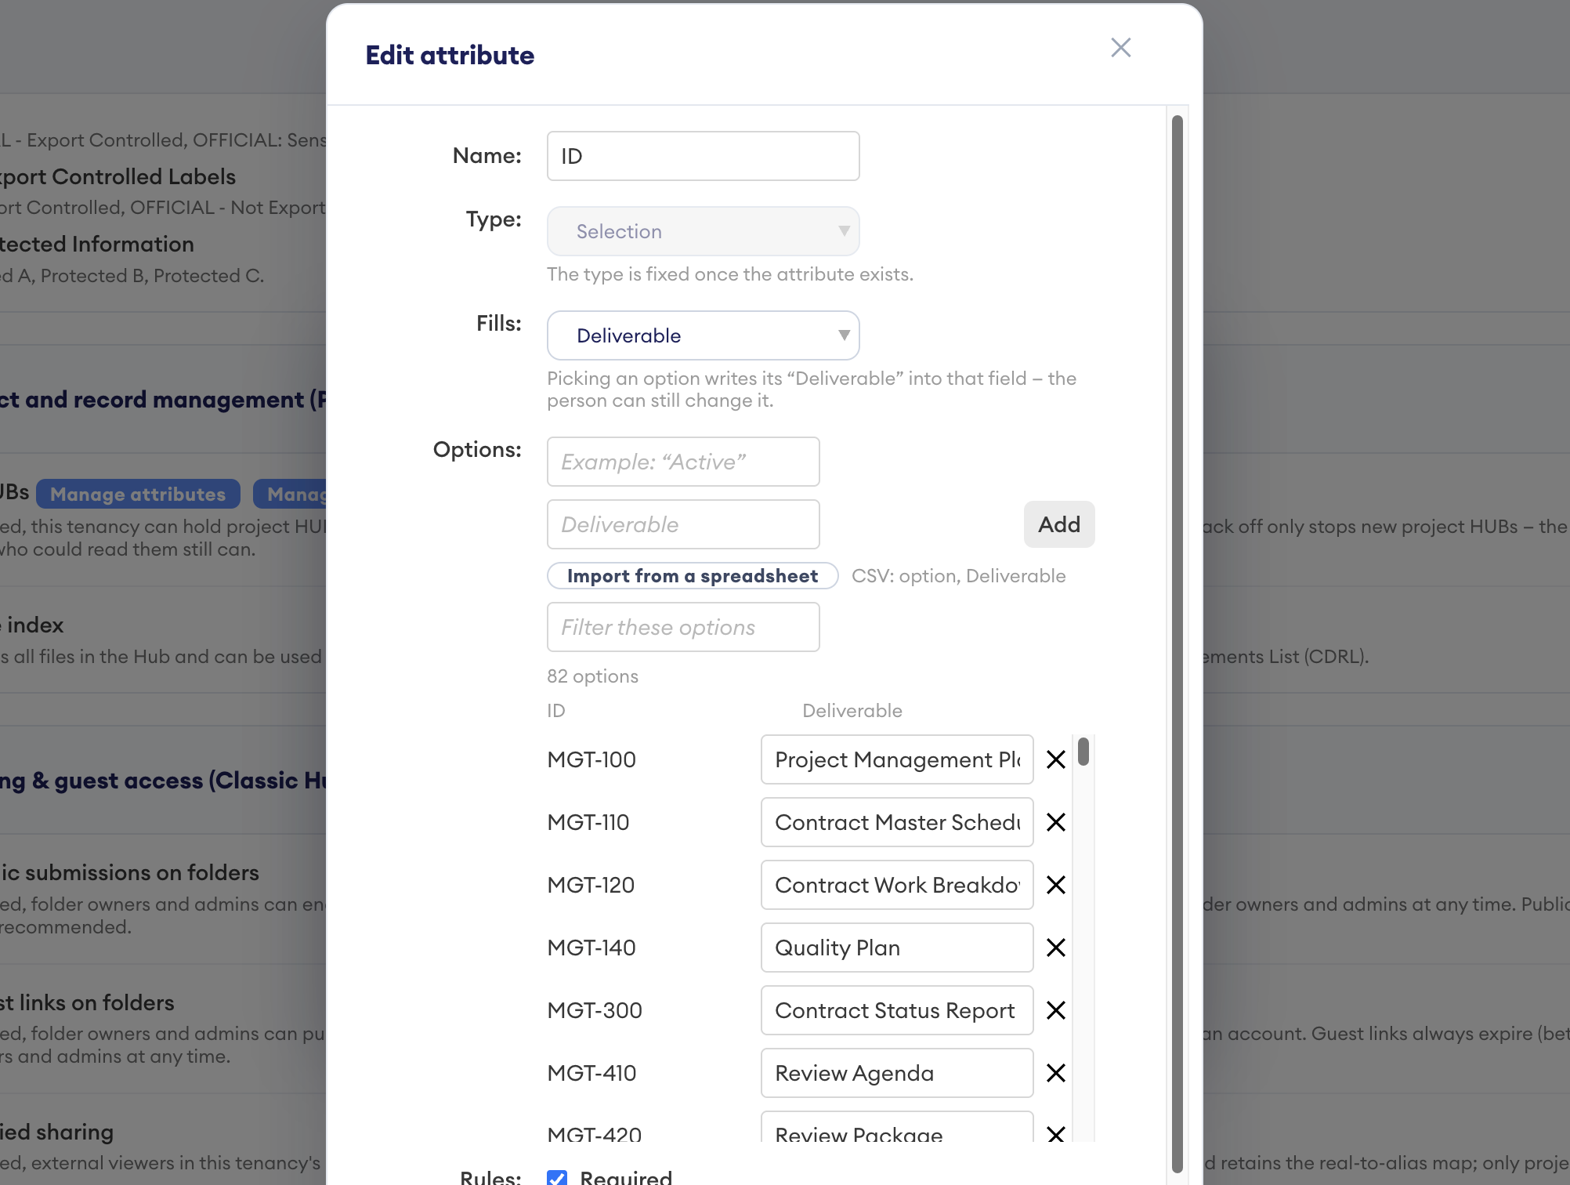
Task: Focus the new option field with placeholder Example: "Active"
Action: 683,462
